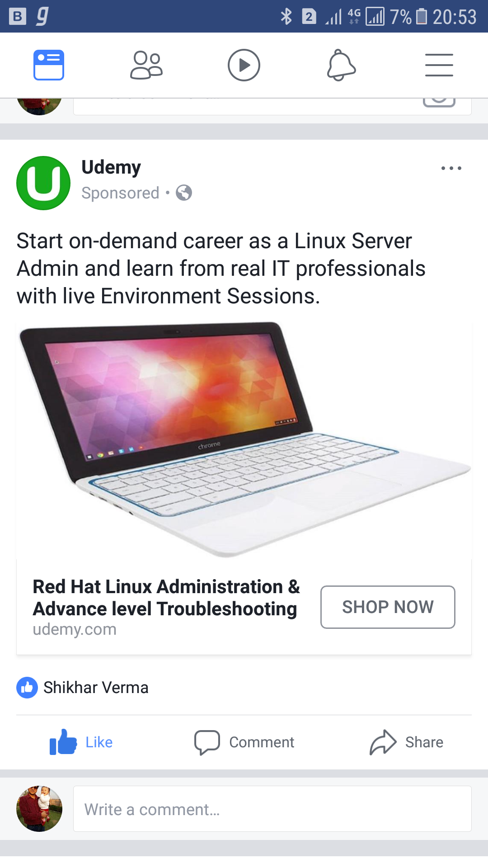
Task: Tap the SHOP NOW button
Action: click(x=388, y=607)
